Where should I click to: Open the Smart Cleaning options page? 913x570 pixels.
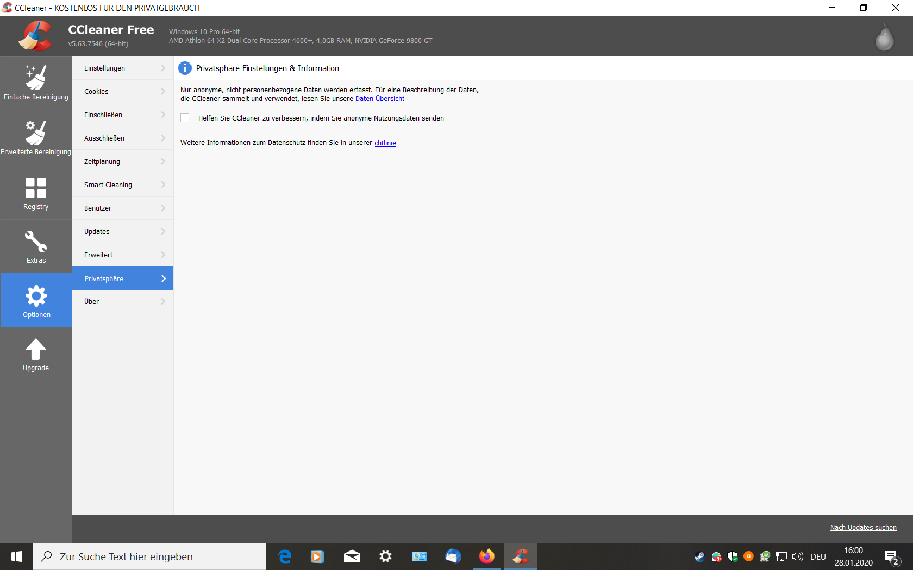122,185
